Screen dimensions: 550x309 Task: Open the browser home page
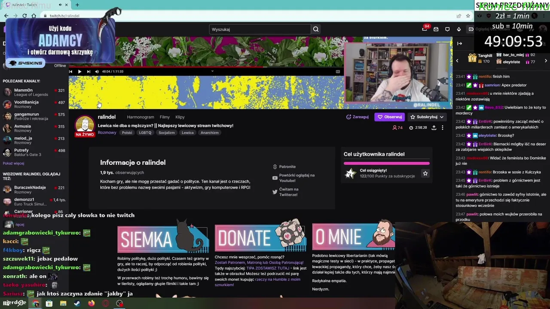tap(34, 16)
